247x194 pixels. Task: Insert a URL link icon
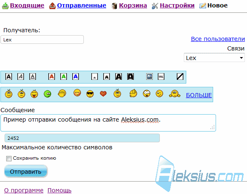coord(161,77)
